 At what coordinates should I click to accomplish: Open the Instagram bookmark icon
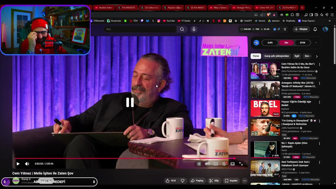pos(159,21)
